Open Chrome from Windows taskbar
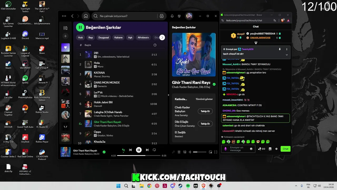Screen dimensions: 337x190 149,186
